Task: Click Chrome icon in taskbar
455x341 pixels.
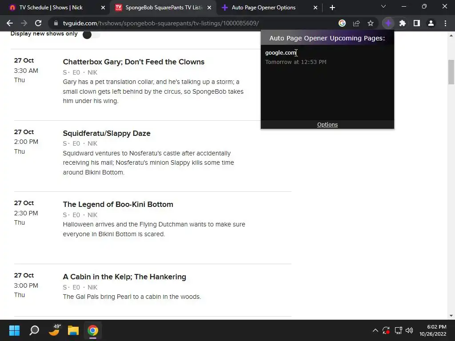Action: coord(93,330)
